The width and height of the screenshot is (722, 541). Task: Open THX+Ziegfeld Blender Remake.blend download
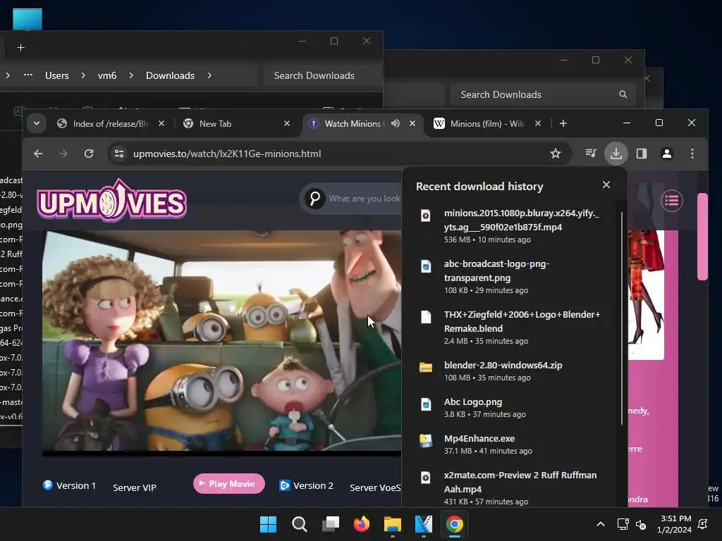click(512, 327)
